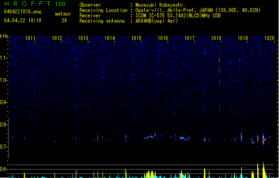Click the 0.8 kHz axis label
279x178 pixels.
pyautogui.click(x=4, y=125)
